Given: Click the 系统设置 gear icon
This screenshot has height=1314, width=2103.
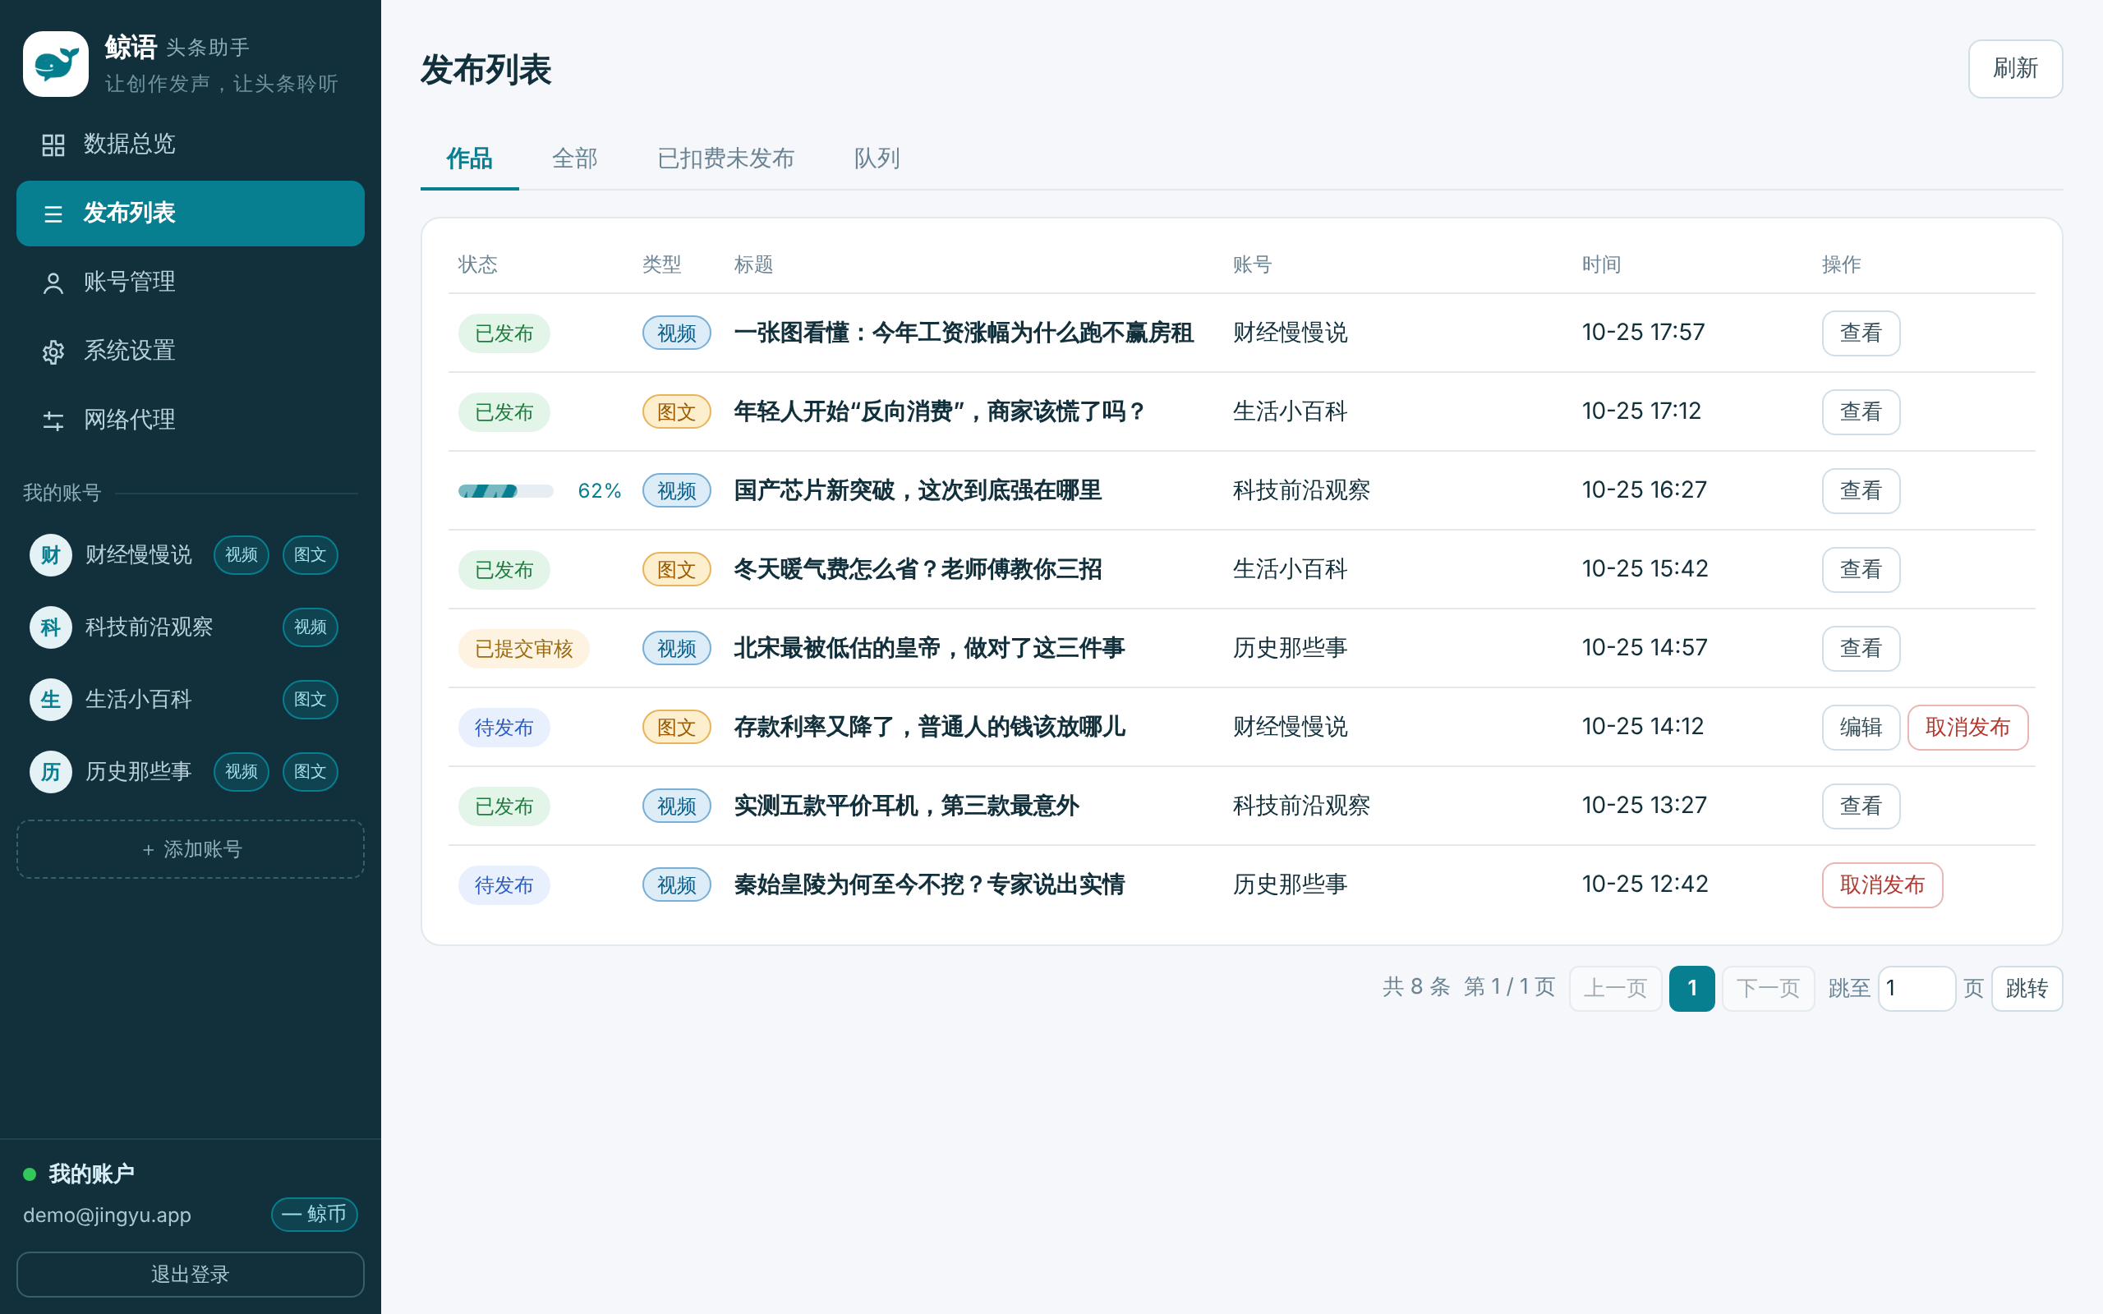Looking at the screenshot, I should coord(53,352).
